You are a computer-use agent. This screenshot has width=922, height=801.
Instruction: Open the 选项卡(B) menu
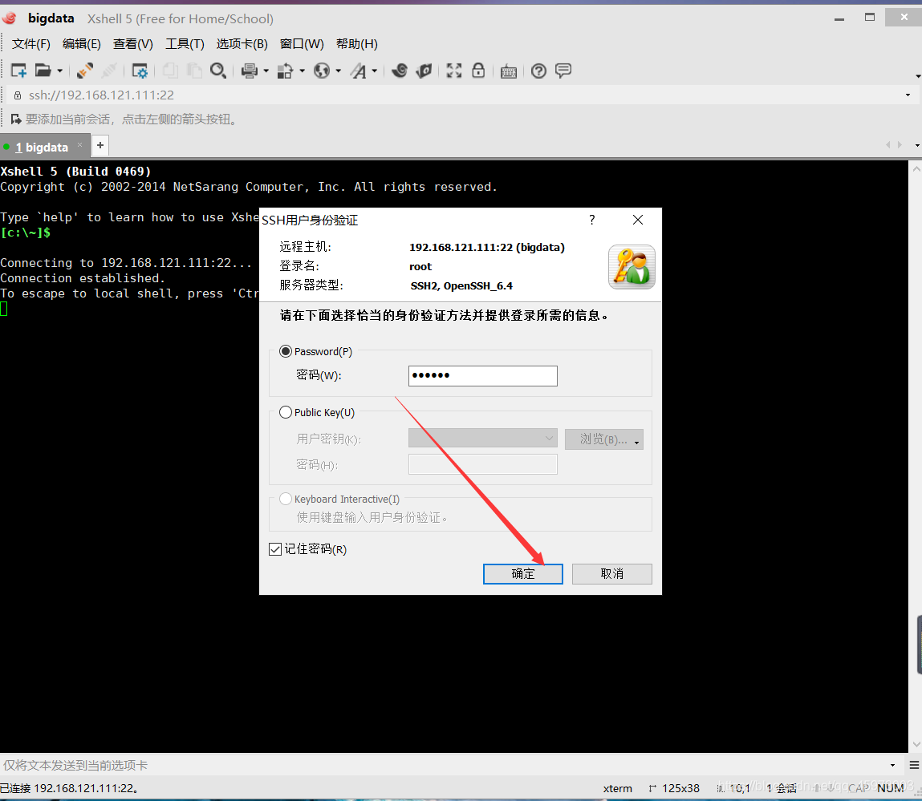[242, 44]
